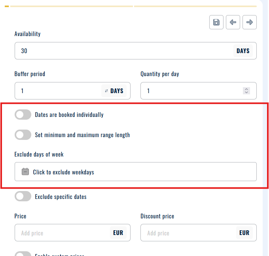Toggle Set minimum and maximum range length
Viewport: 269px width, 256px height.
click(x=23, y=135)
